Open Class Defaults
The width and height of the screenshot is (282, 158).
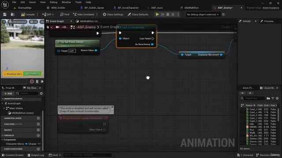click(138, 14)
